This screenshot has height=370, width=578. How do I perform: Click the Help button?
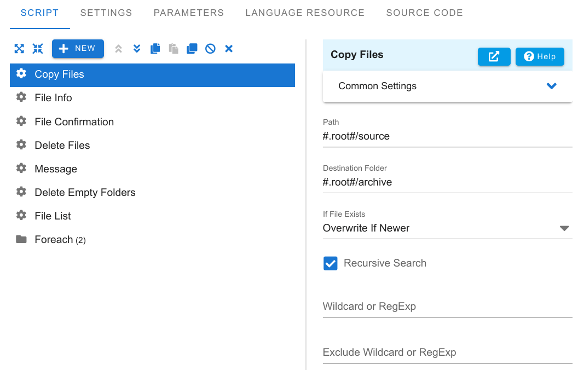pos(540,56)
